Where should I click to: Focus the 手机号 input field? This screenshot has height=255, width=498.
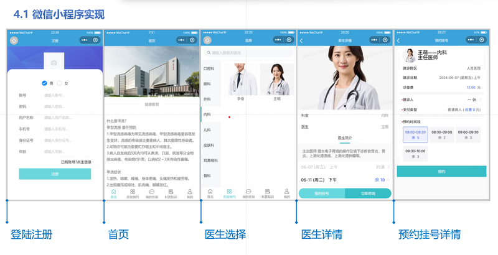point(67,129)
